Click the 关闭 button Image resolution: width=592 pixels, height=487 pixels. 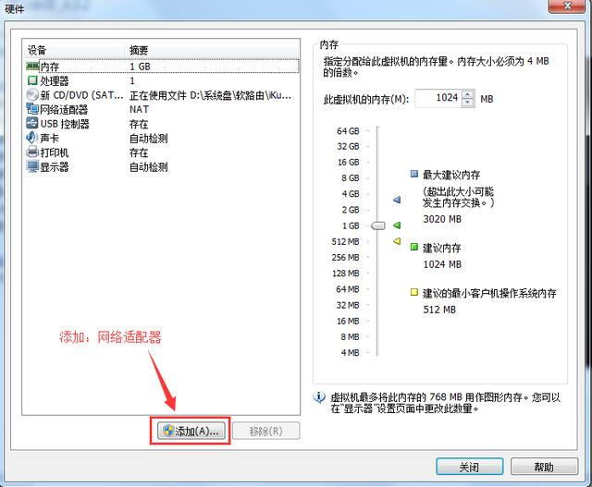click(x=470, y=467)
